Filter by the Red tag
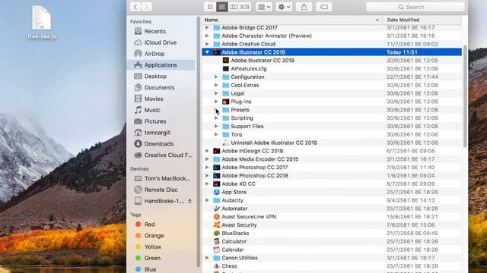Screen dimensions: 487x273 pyautogui.click(x=149, y=224)
